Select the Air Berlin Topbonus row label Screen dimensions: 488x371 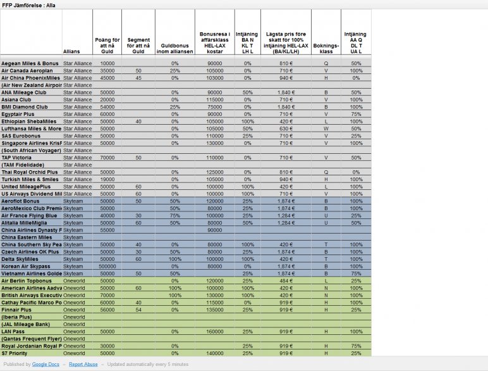coord(27,280)
